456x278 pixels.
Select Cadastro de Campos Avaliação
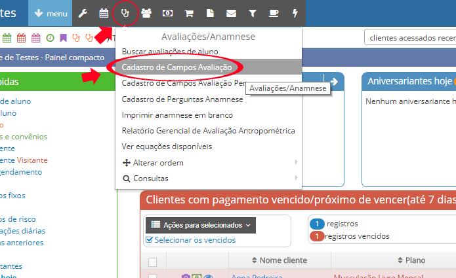coord(176,67)
